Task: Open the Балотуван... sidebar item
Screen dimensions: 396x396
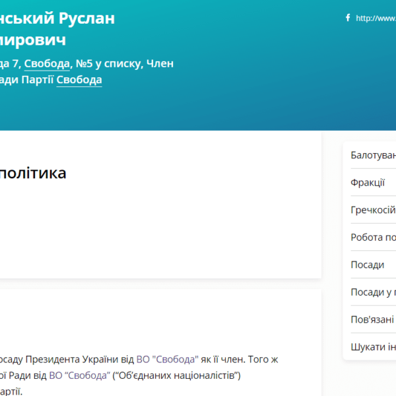Action: click(x=374, y=155)
